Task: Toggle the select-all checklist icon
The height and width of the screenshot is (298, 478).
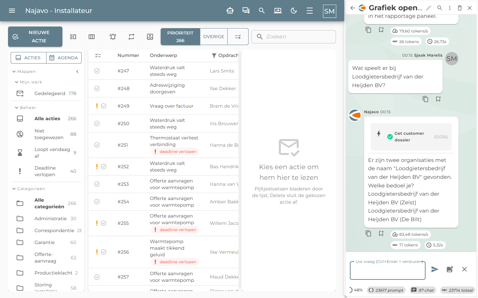Action: coord(98,56)
